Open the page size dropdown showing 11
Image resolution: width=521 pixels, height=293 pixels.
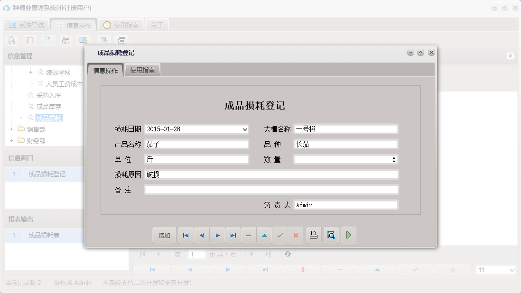coord(495,269)
